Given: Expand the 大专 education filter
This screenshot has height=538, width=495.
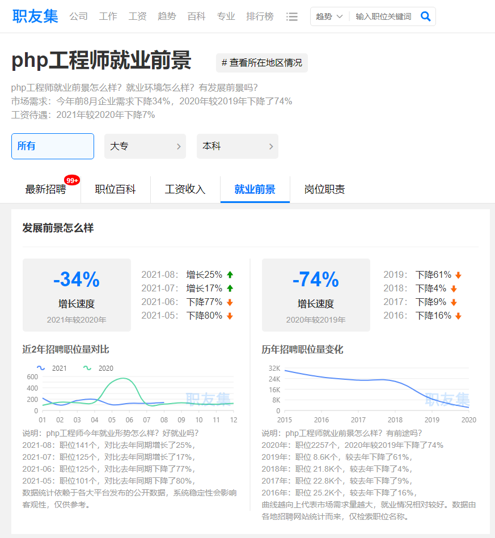Looking at the screenshot, I should (x=145, y=146).
